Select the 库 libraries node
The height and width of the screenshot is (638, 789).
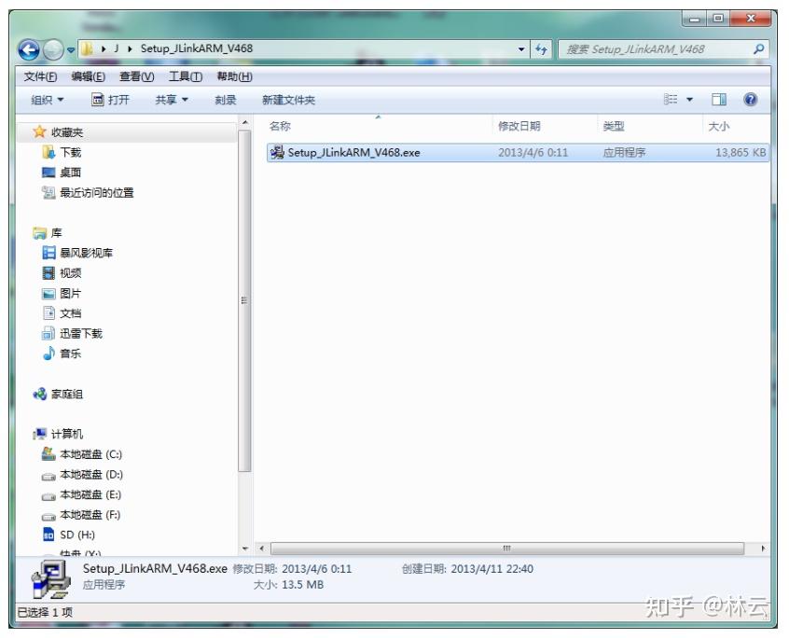[48, 233]
